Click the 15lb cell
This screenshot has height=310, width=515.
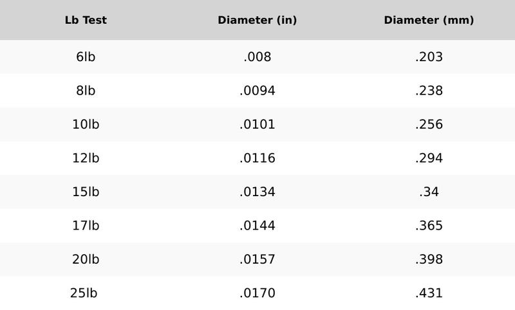(x=86, y=192)
